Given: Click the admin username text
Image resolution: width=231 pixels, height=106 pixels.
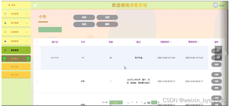Looking at the screenshot, I should click(222, 6).
